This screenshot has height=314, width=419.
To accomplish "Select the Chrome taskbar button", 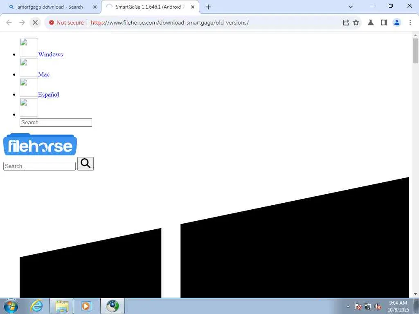I will [x=113, y=306].
